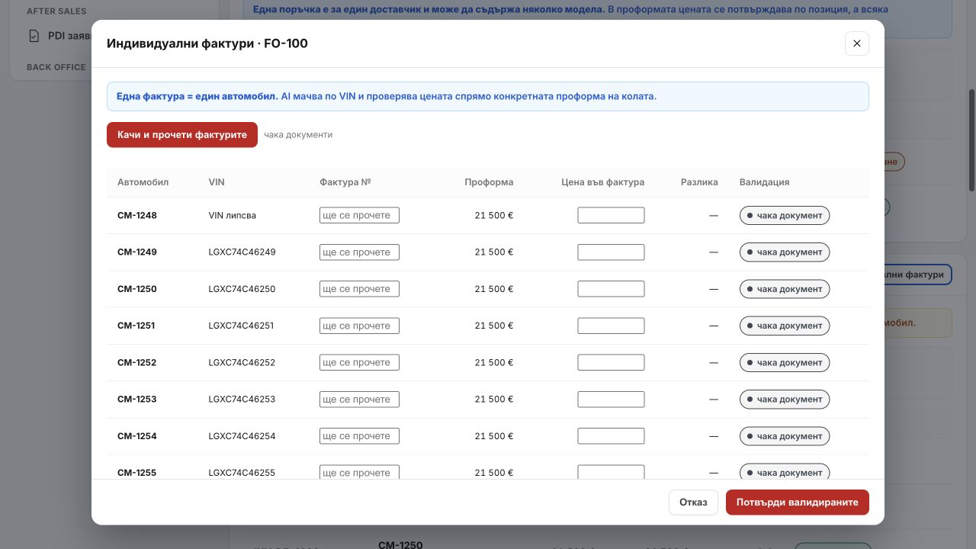Select VIN text LGXC74C46252
Viewport: 976px width, 549px height.
[242, 363]
